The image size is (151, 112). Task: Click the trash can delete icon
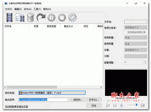30,18
